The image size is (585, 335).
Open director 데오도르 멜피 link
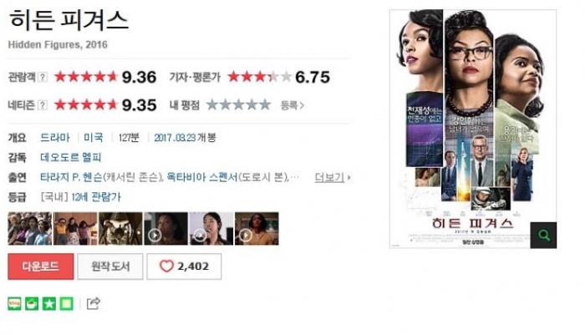coord(70,157)
